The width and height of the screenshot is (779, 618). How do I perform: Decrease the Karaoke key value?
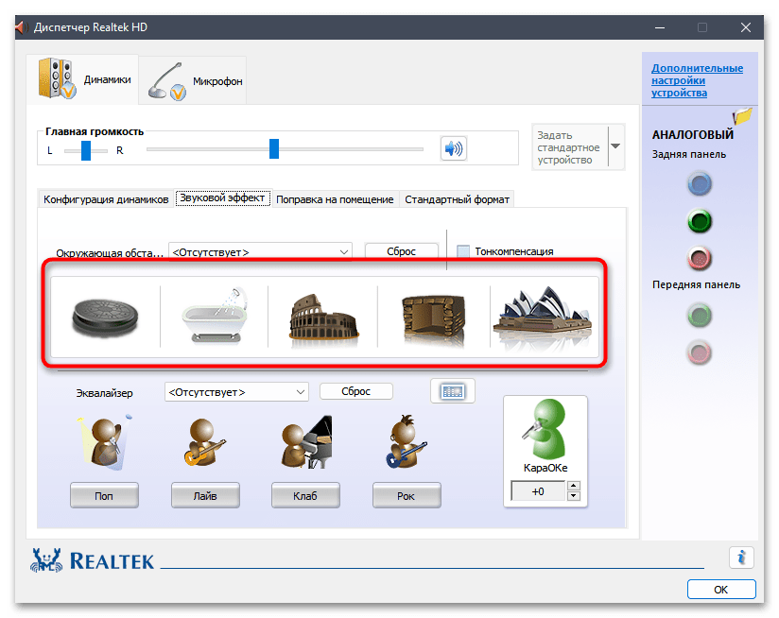click(574, 496)
